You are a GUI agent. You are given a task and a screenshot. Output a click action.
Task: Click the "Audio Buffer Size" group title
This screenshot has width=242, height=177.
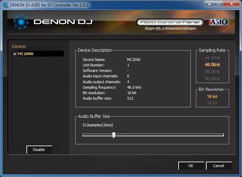94,116
